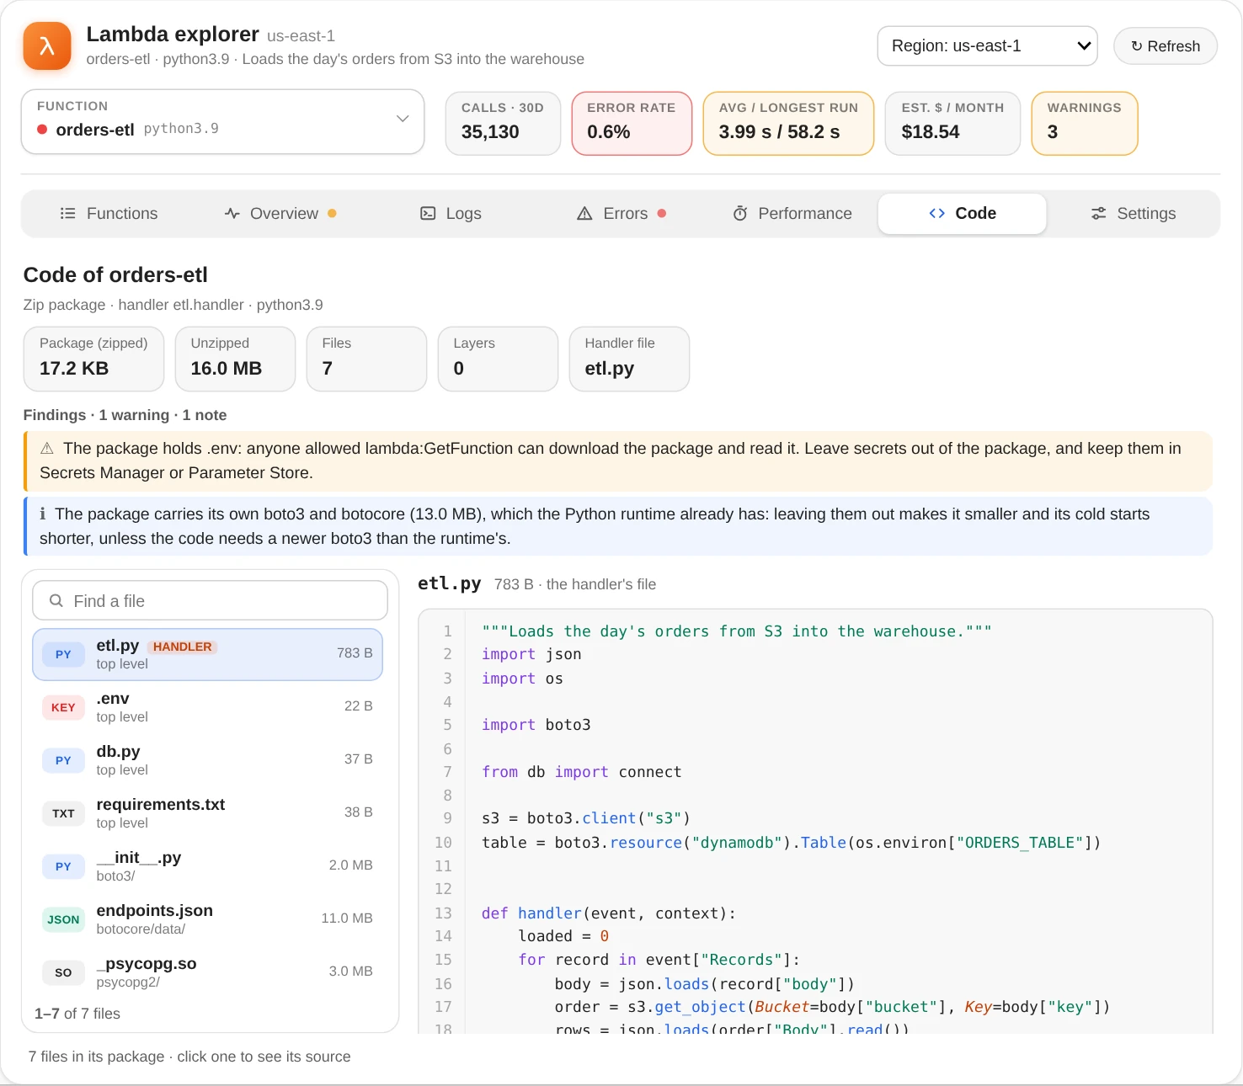1243x1086 pixels.
Task: Open the Errors tab
Action: pos(621,214)
